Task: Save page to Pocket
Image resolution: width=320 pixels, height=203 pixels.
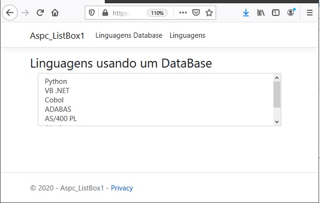Action: click(x=196, y=13)
